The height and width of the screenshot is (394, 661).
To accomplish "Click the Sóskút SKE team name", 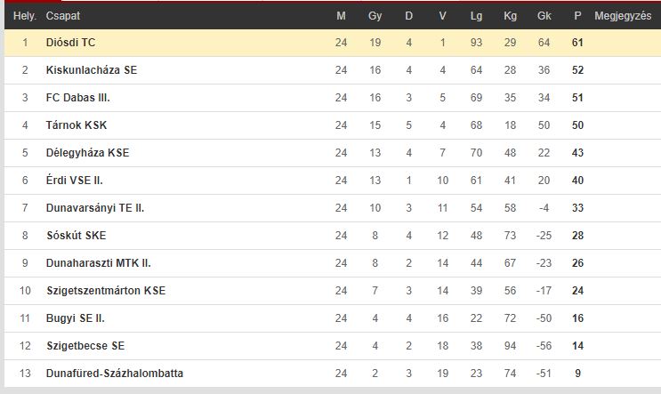I will click(76, 236).
